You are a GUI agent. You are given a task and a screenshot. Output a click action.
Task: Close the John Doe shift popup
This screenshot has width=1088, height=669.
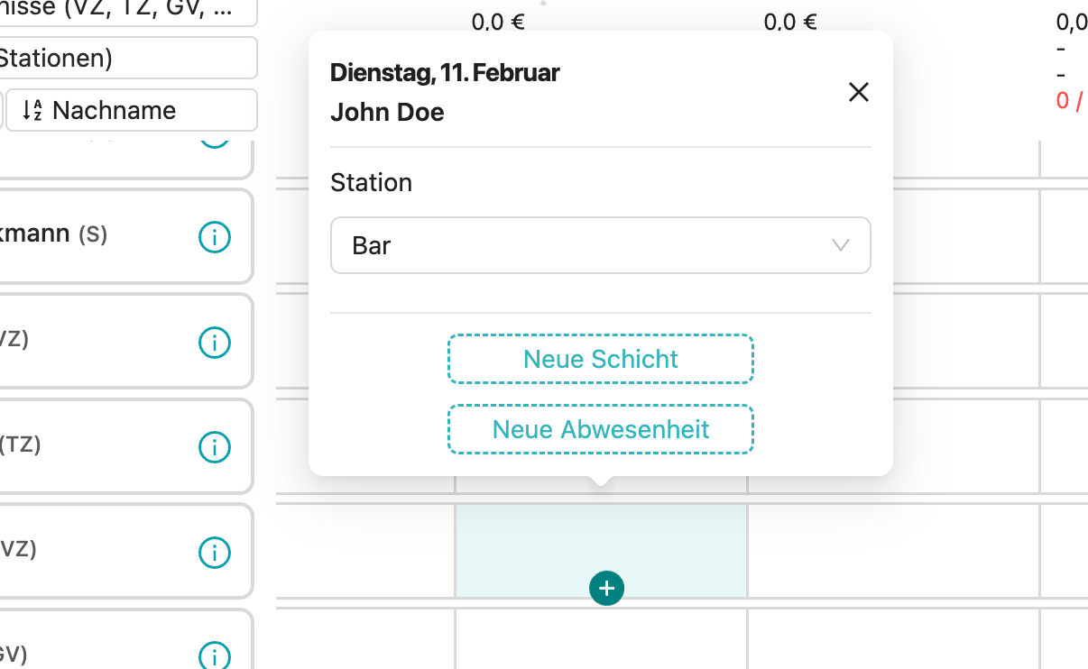pos(858,92)
